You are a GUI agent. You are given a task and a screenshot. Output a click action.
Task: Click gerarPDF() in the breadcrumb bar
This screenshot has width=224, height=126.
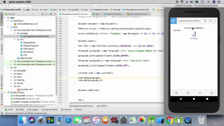[x=102, y=106]
